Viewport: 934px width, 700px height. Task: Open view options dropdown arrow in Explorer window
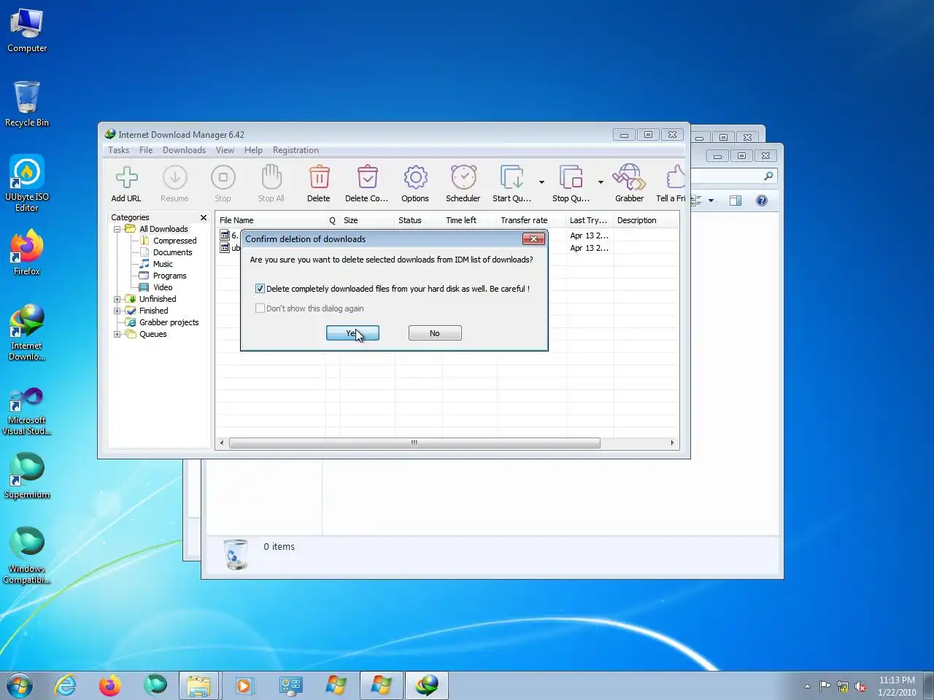coord(711,201)
